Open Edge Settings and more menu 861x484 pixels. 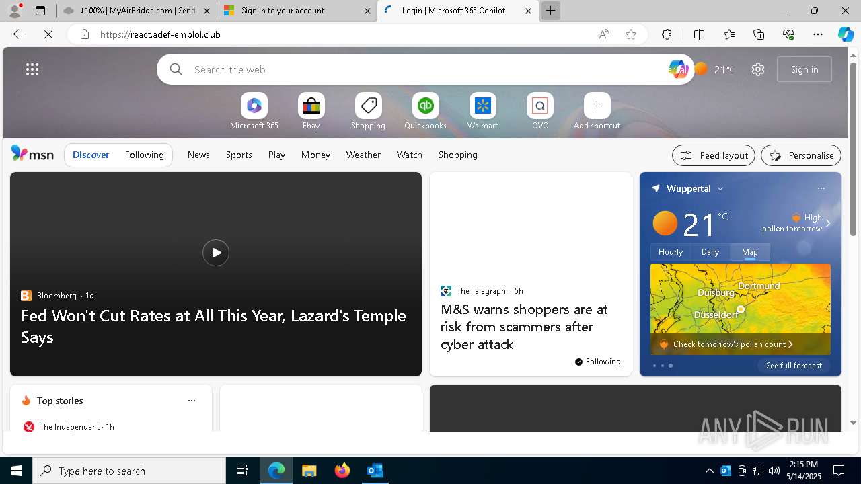tap(818, 34)
